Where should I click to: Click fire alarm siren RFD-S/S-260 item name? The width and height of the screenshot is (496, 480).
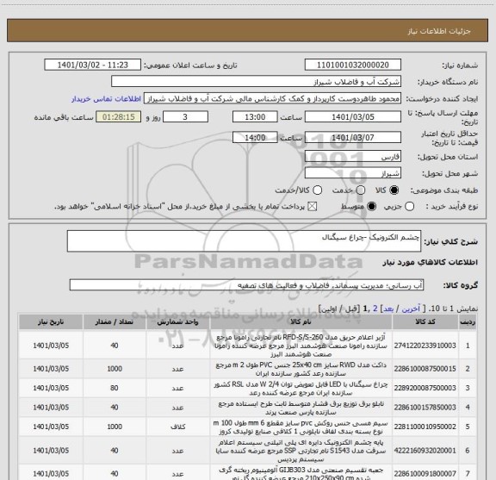(301, 346)
